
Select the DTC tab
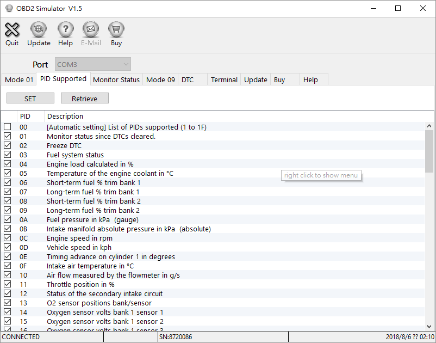[188, 79]
